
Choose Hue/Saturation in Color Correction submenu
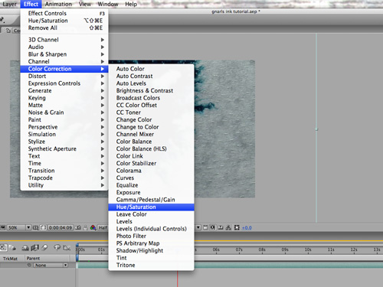(x=152, y=207)
